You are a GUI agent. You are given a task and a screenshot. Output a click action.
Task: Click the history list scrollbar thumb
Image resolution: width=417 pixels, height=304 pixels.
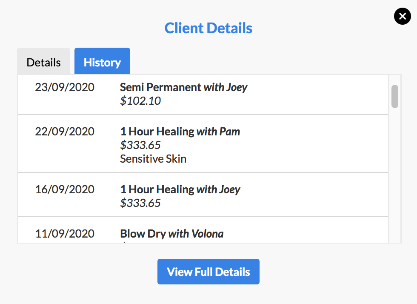pos(395,96)
